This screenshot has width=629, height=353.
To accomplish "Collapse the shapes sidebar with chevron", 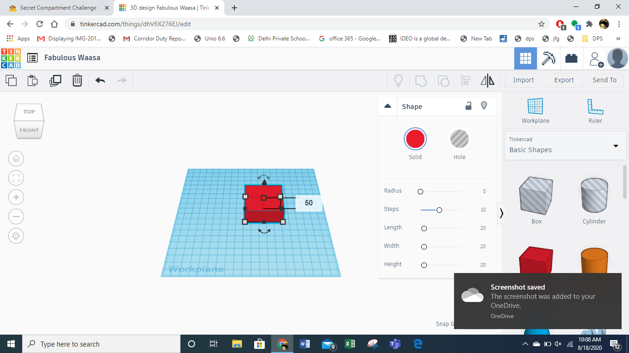I will tap(501, 213).
